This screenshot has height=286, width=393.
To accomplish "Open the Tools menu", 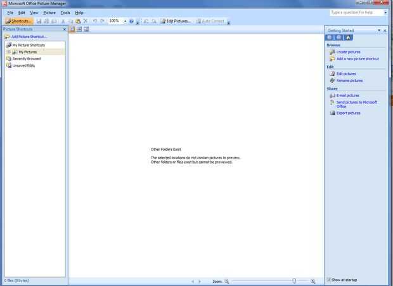I will click(x=65, y=13).
